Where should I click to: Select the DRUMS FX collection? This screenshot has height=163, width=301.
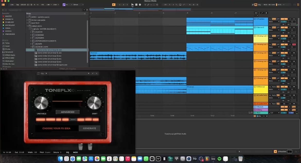click(x=9, y=19)
